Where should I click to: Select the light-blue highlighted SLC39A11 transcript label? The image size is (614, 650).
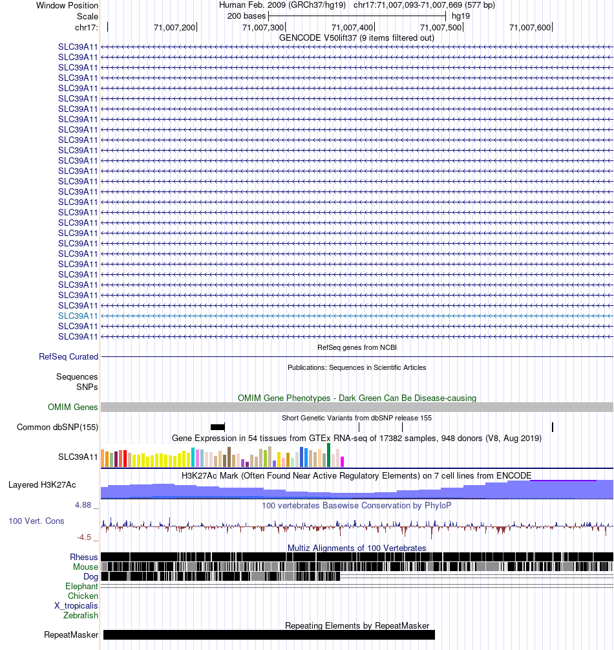click(78, 316)
